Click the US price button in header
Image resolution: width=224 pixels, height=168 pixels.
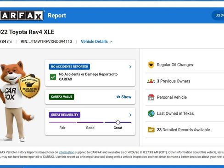pos(218,15)
